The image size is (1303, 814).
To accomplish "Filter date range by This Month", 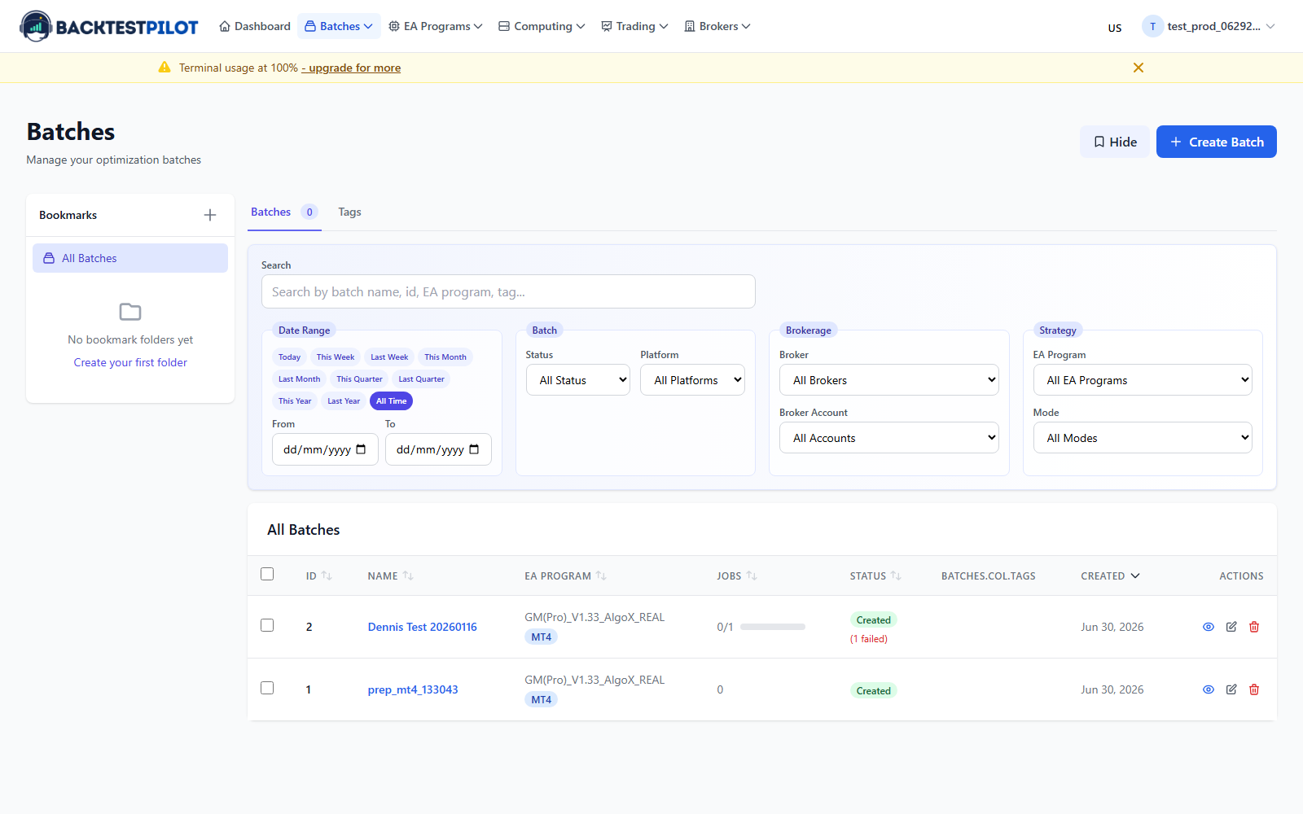I will pos(445,357).
